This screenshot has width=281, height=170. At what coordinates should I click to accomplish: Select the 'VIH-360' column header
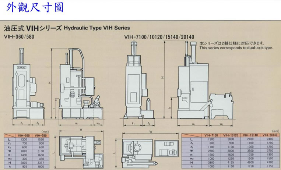[24, 136]
